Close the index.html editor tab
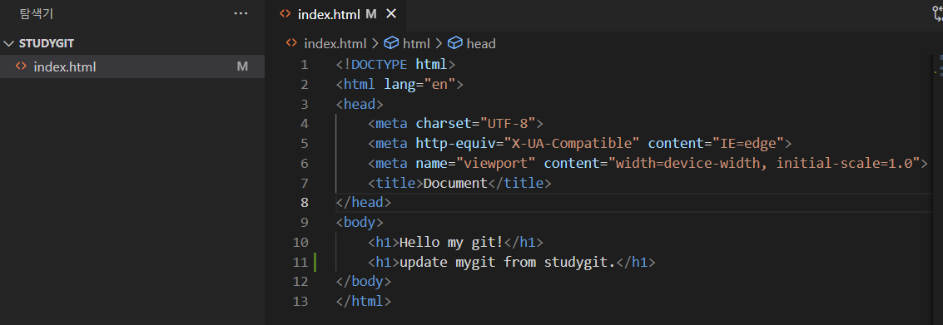 click(391, 14)
